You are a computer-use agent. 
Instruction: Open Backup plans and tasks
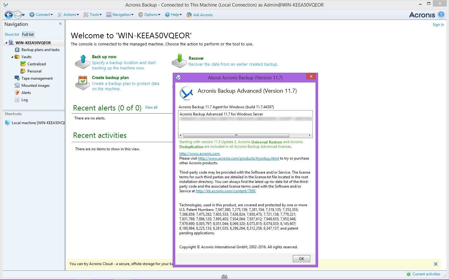(x=40, y=50)
